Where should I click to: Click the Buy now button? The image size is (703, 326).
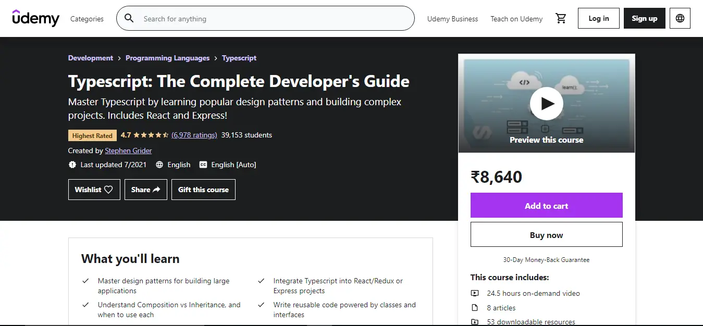click(547, 234)
